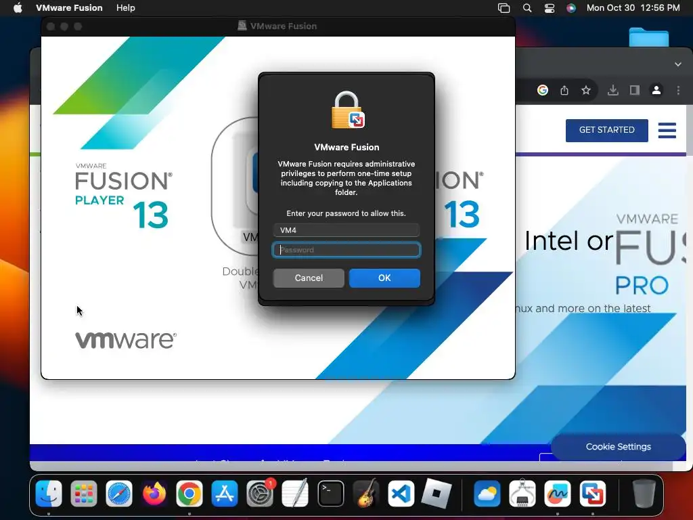Click the Cancel button in the password dialog
The width and height of the screenshot is (693, 520).
(x=309, y=278)
